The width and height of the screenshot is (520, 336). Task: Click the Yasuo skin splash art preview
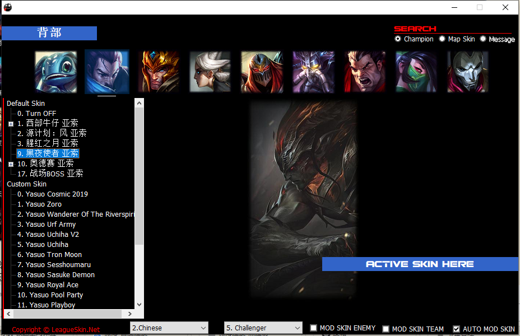pos(304,199)
